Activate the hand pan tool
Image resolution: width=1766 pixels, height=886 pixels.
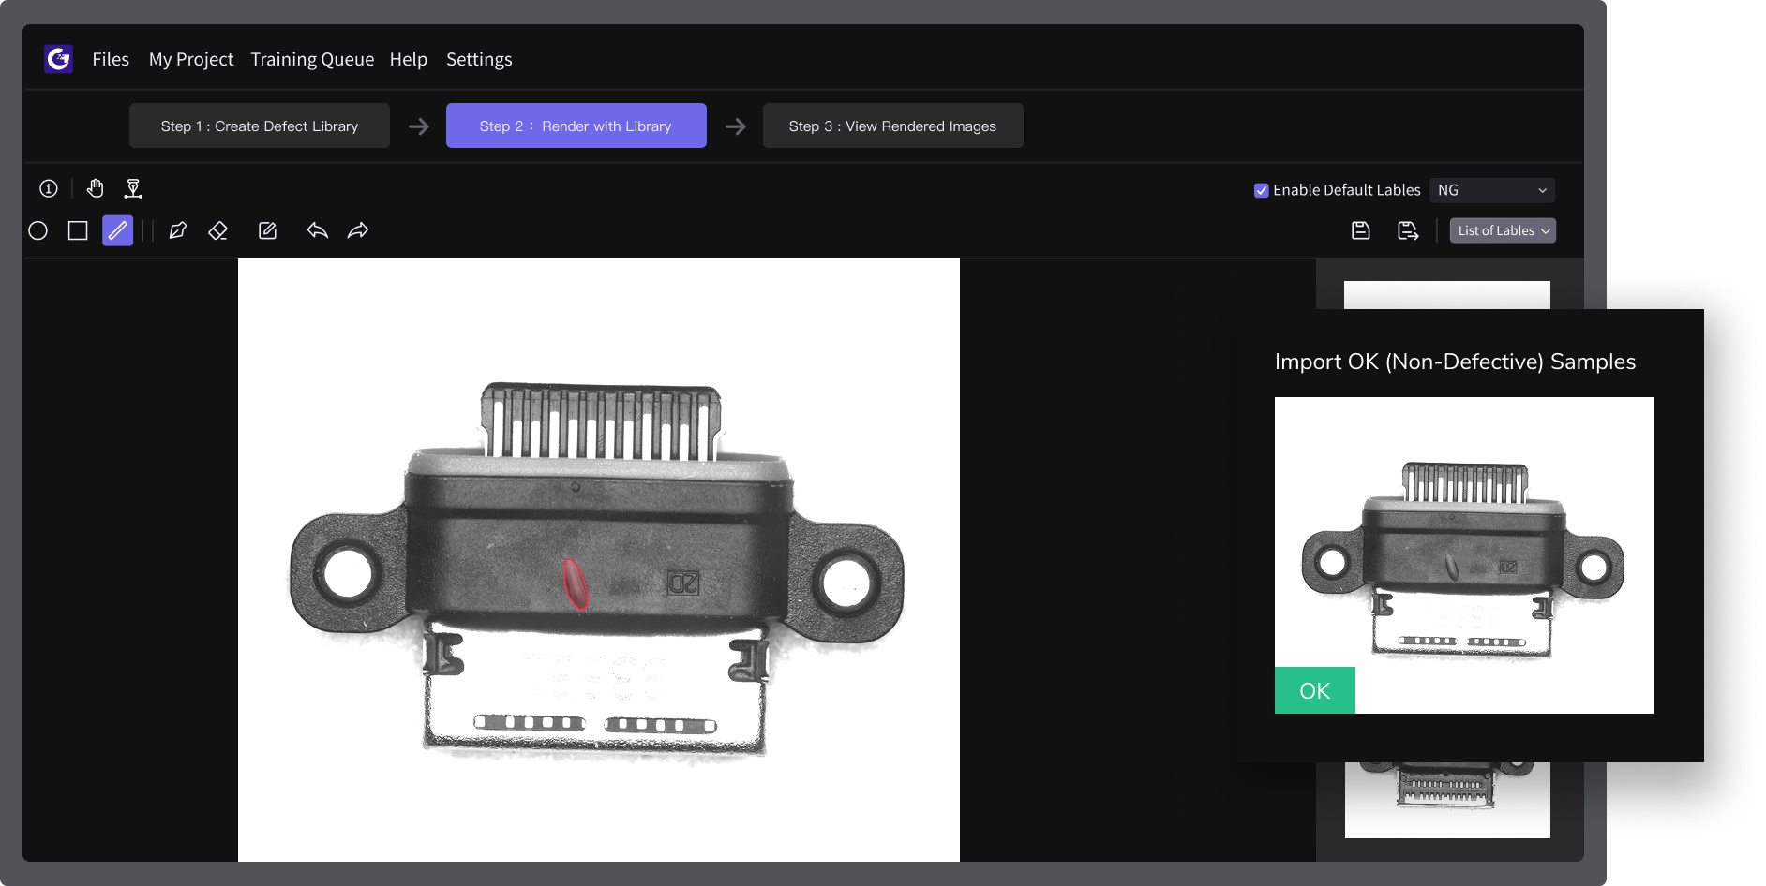[x=95, y=188]
